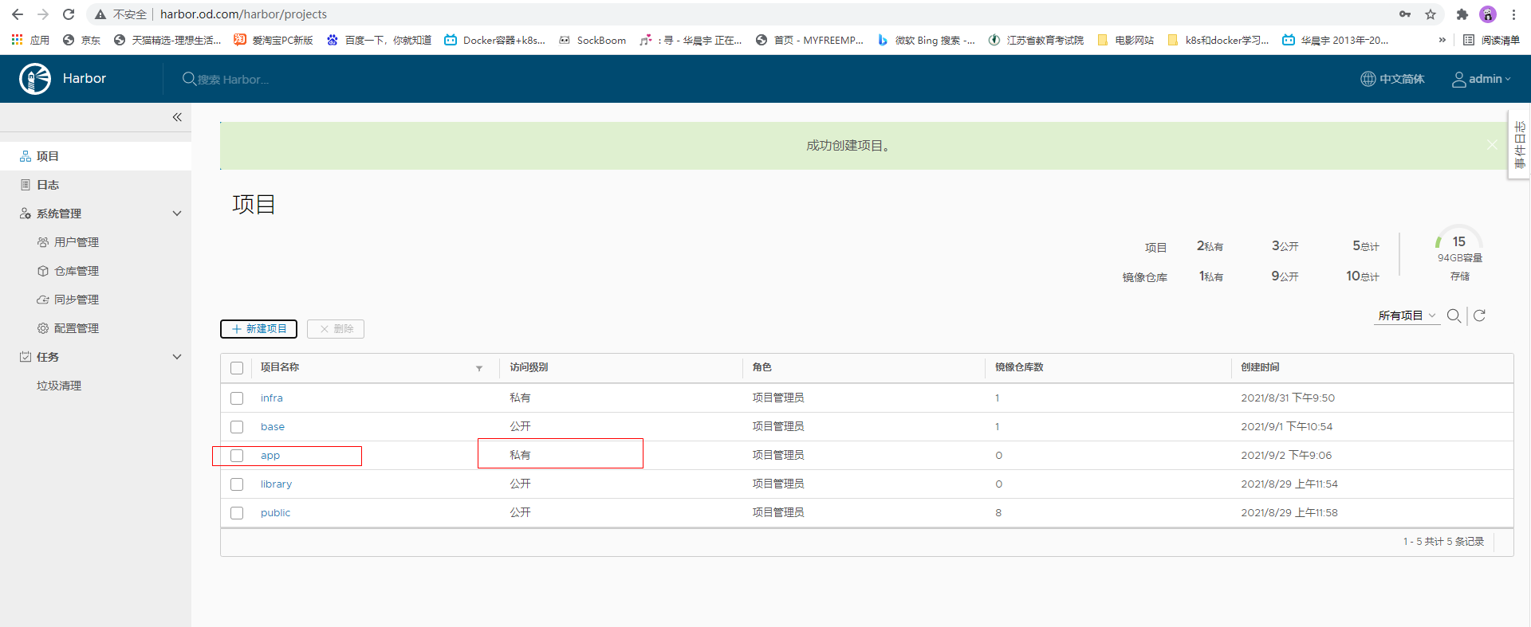Check the library project checkbox
Image resolution: width=1531 pixels, height=627 pixels.
point(237,484)
